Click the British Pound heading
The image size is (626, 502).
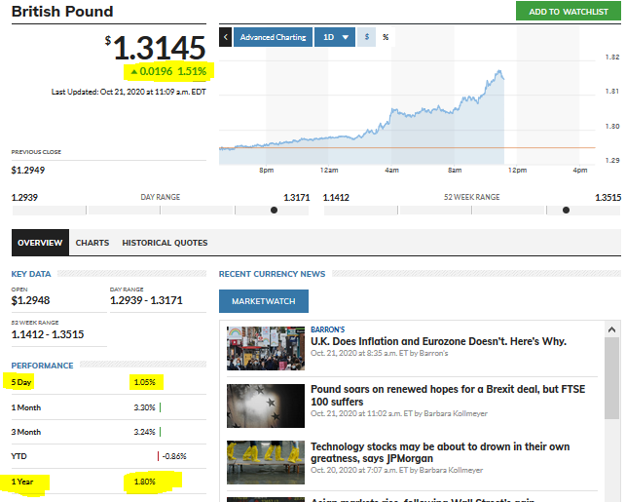point(62,12)
